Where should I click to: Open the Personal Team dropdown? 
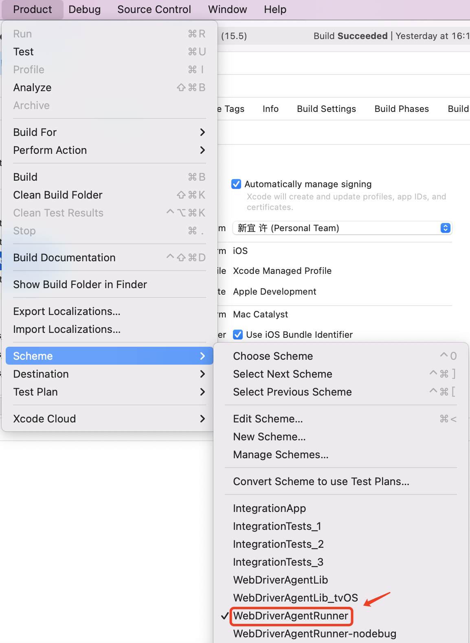pyautogui.click(x=342, y=228)
